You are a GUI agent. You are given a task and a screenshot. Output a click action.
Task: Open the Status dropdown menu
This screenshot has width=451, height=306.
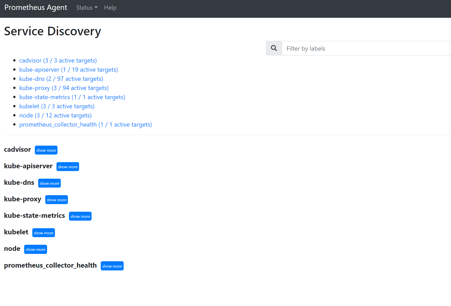(87, 8)
